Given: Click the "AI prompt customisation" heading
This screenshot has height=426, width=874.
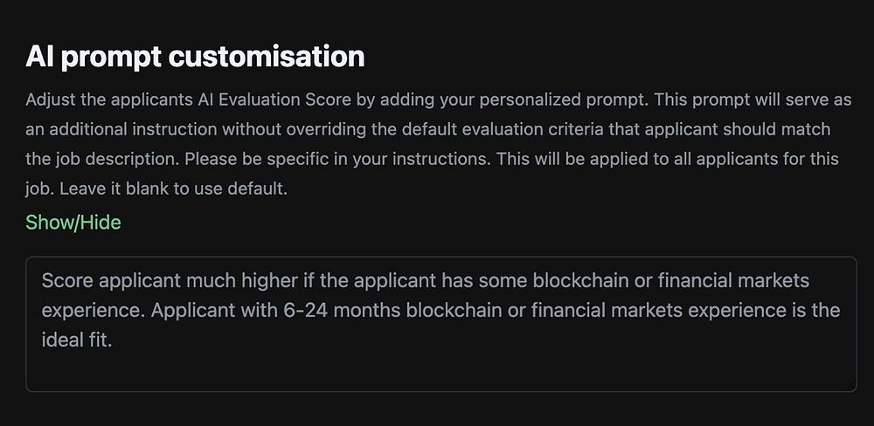Looking at the screenshot, I should pos(195,57).
